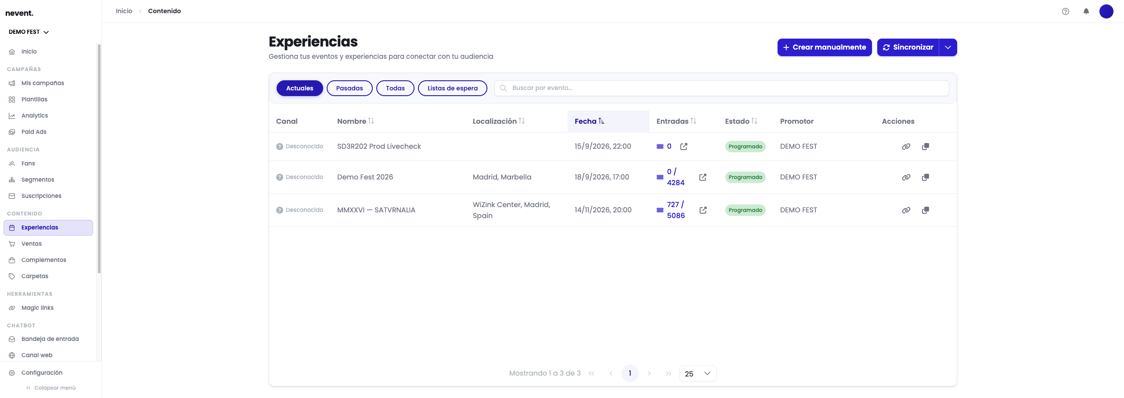
Task: Click the MMXXVI — SATVRNALIA name
Action: (x=376, y=210)
